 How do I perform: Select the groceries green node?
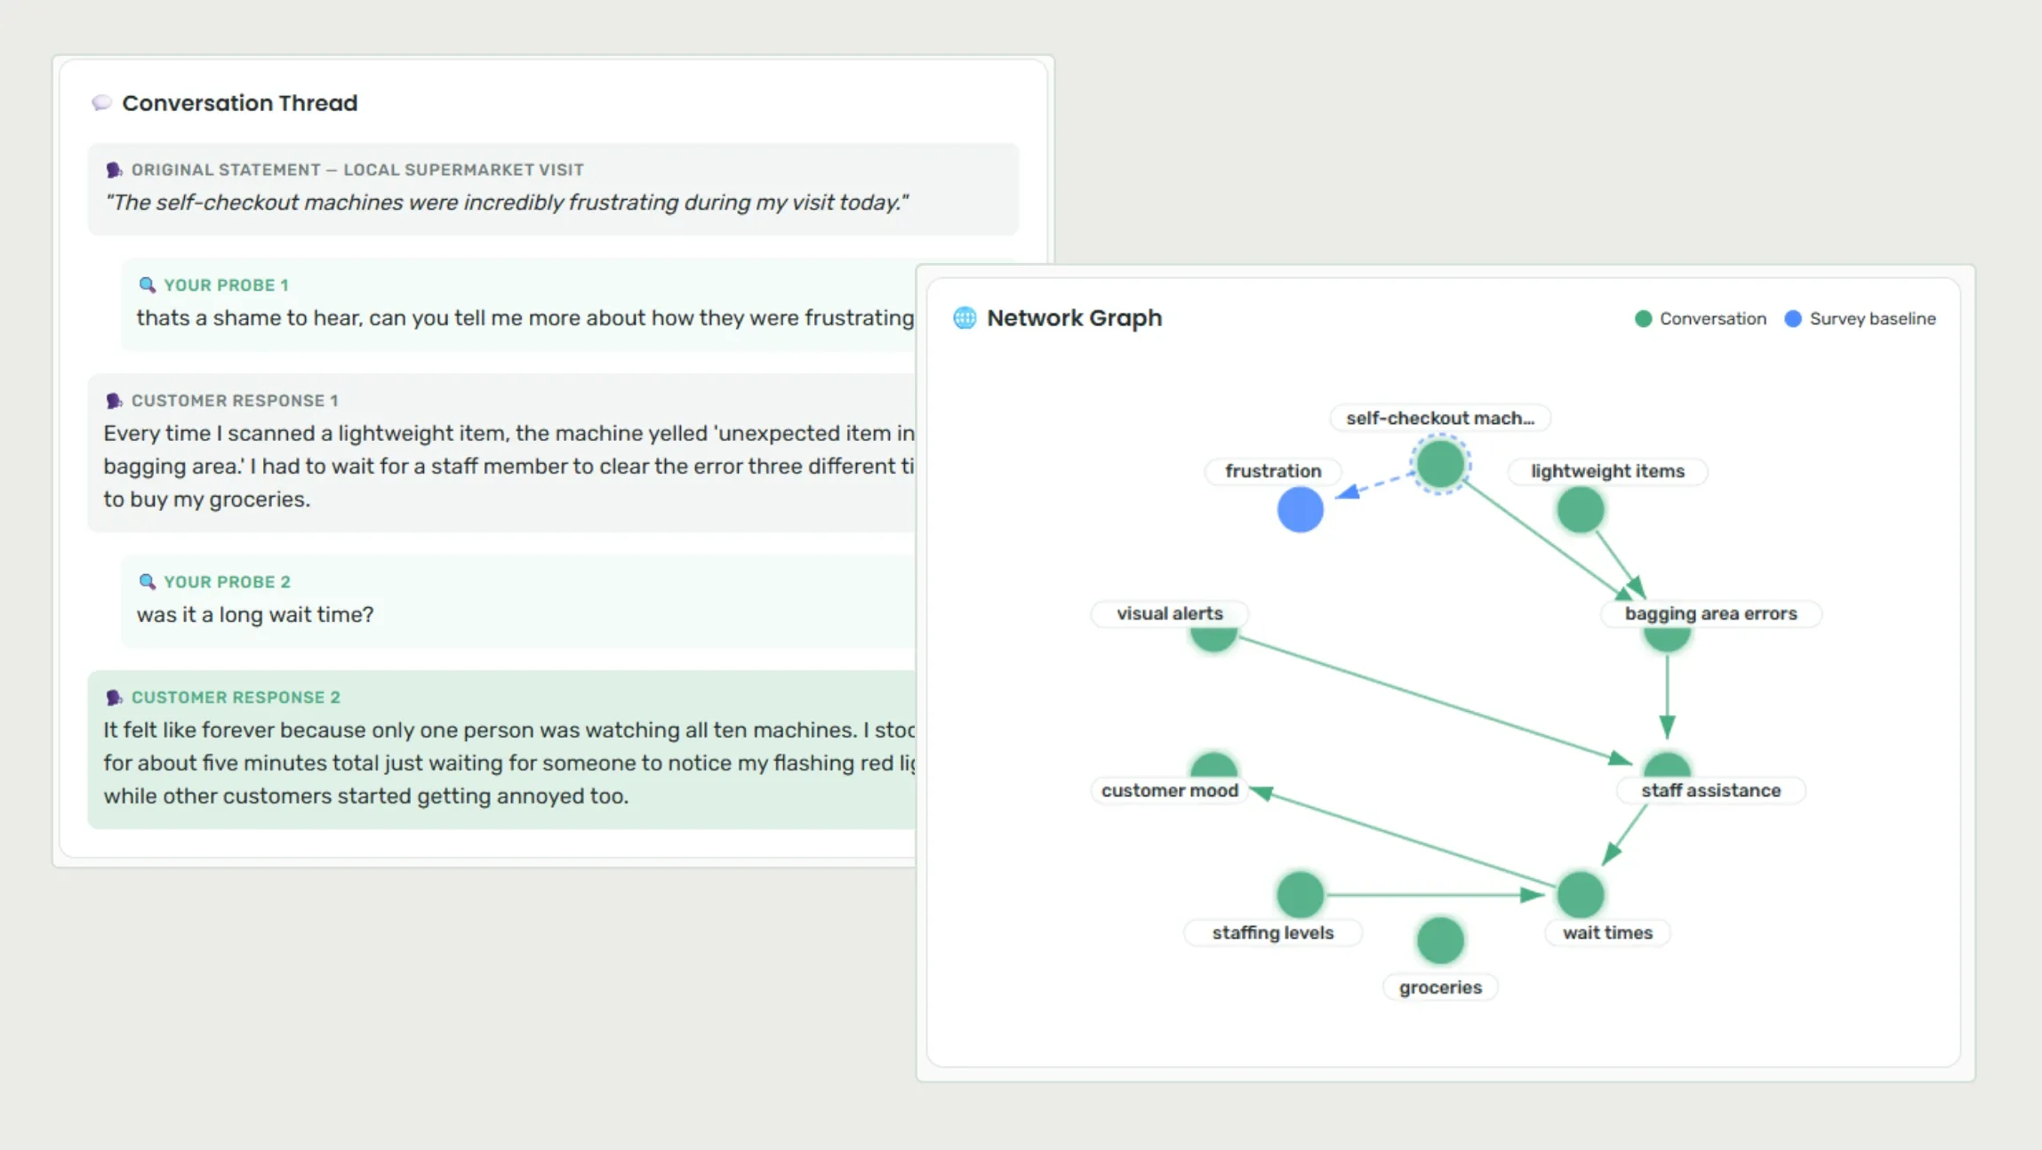tap(1440, 941)
